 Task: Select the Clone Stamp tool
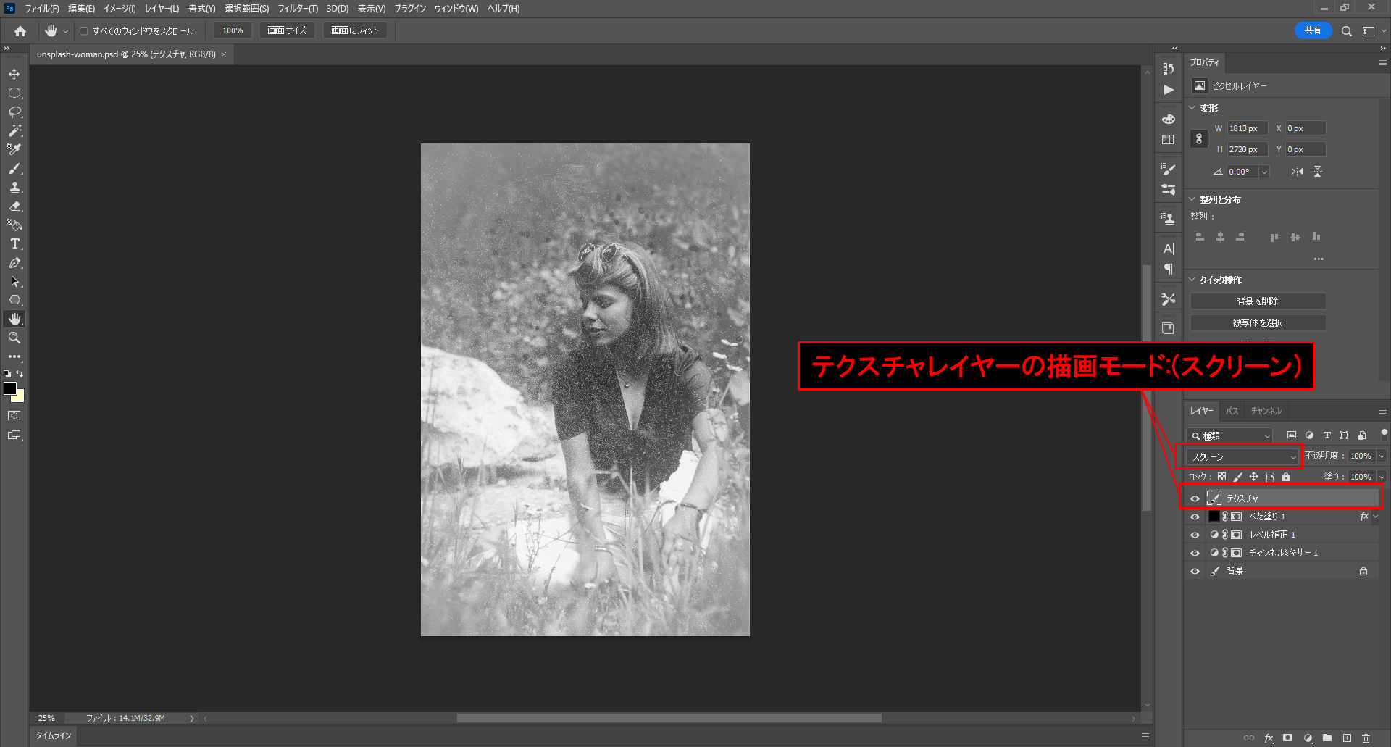pos(14,188)
